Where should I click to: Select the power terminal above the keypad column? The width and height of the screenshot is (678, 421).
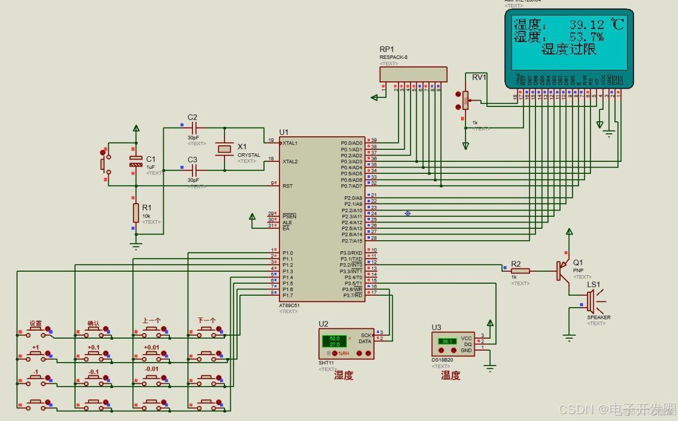pos(136,129)
